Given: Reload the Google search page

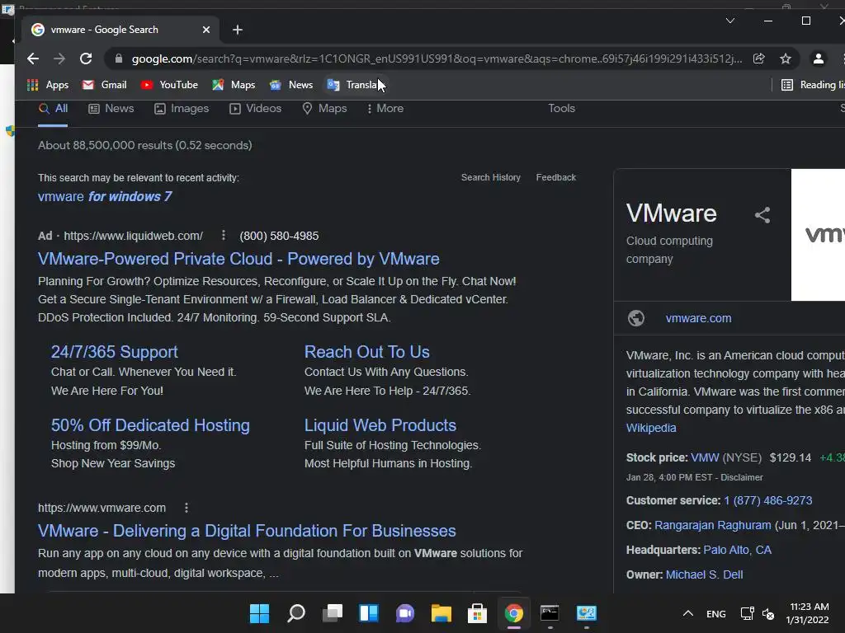Looking at the screenshot, I should pos(86,59).
